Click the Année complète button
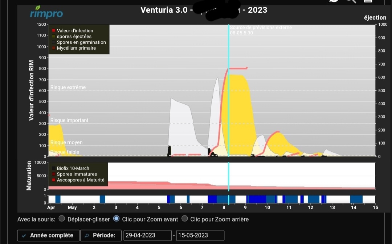Image resolution: width=392 pixels, height=244 pixels. (48, 235)
